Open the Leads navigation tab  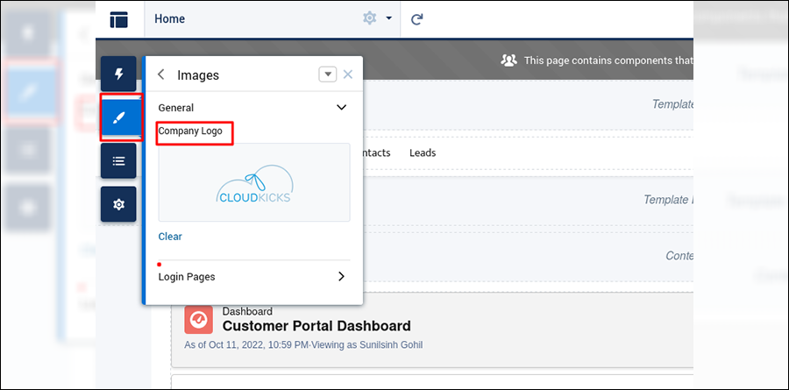pyautogui.click(x=423, y=152)
